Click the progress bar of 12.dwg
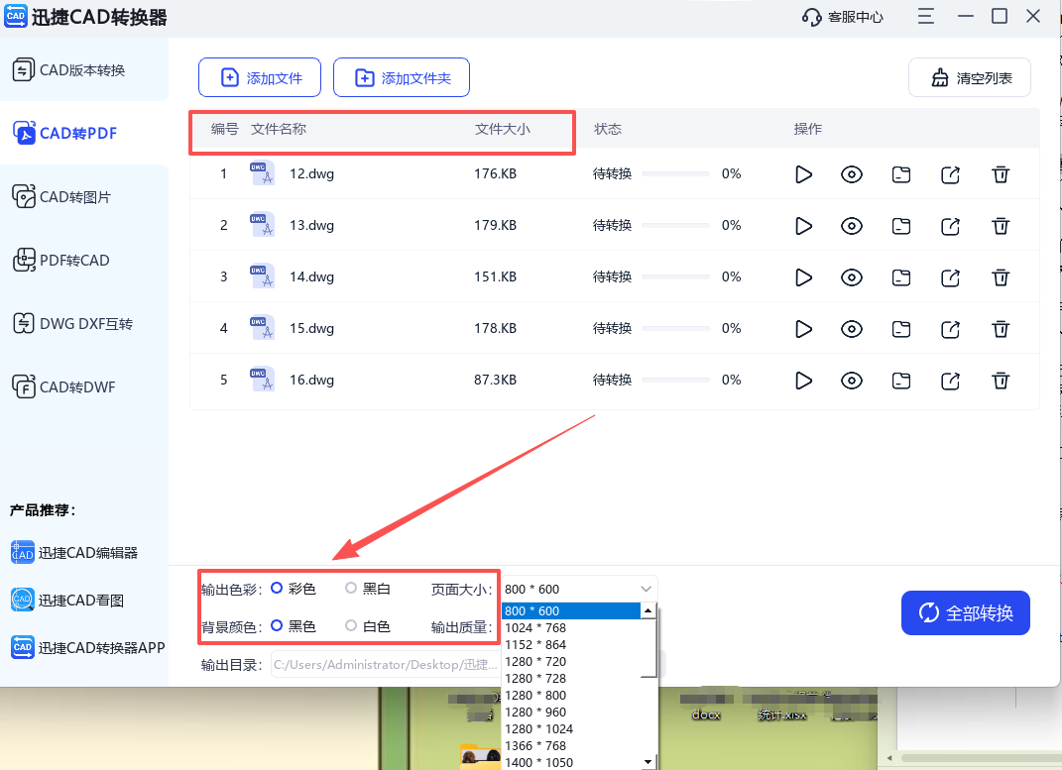Image resolution: width=1062 pixels, height=770 pixels. (x=676, y=173)
